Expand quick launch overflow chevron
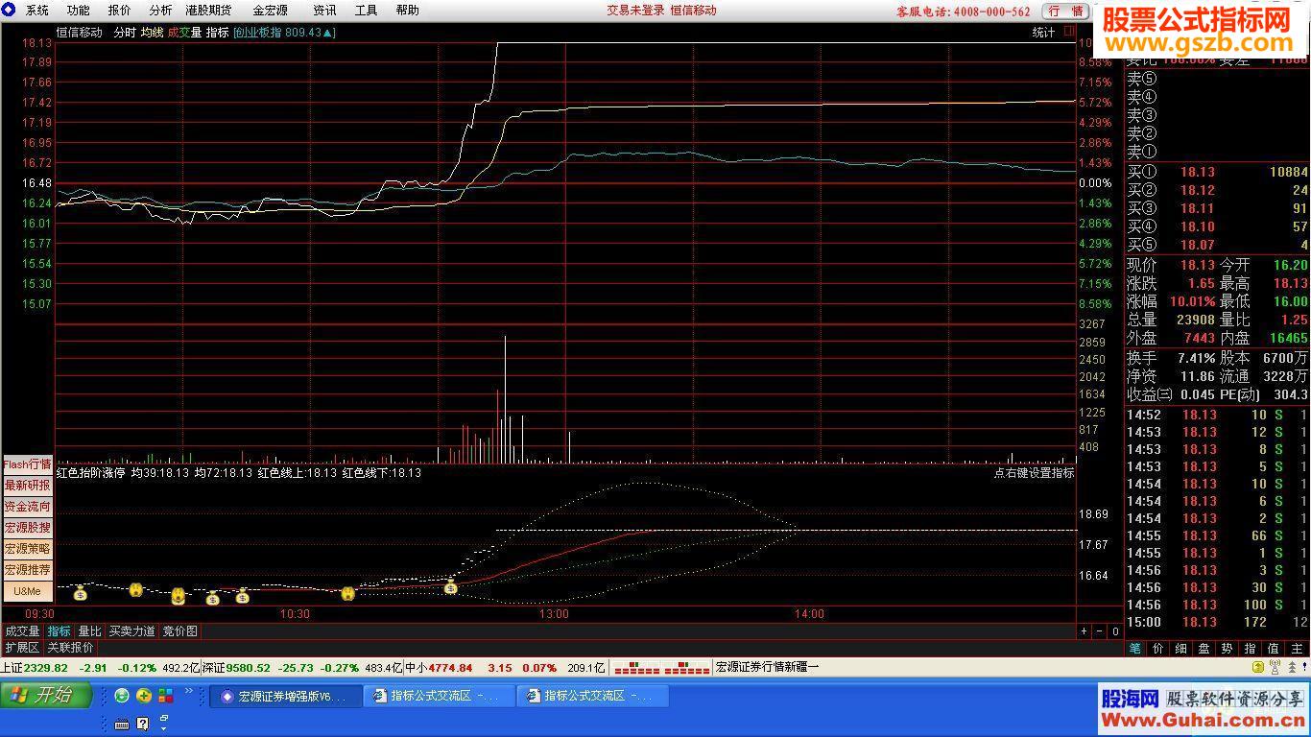Screen dimensions: 1311x737 [x=189, y=691]
